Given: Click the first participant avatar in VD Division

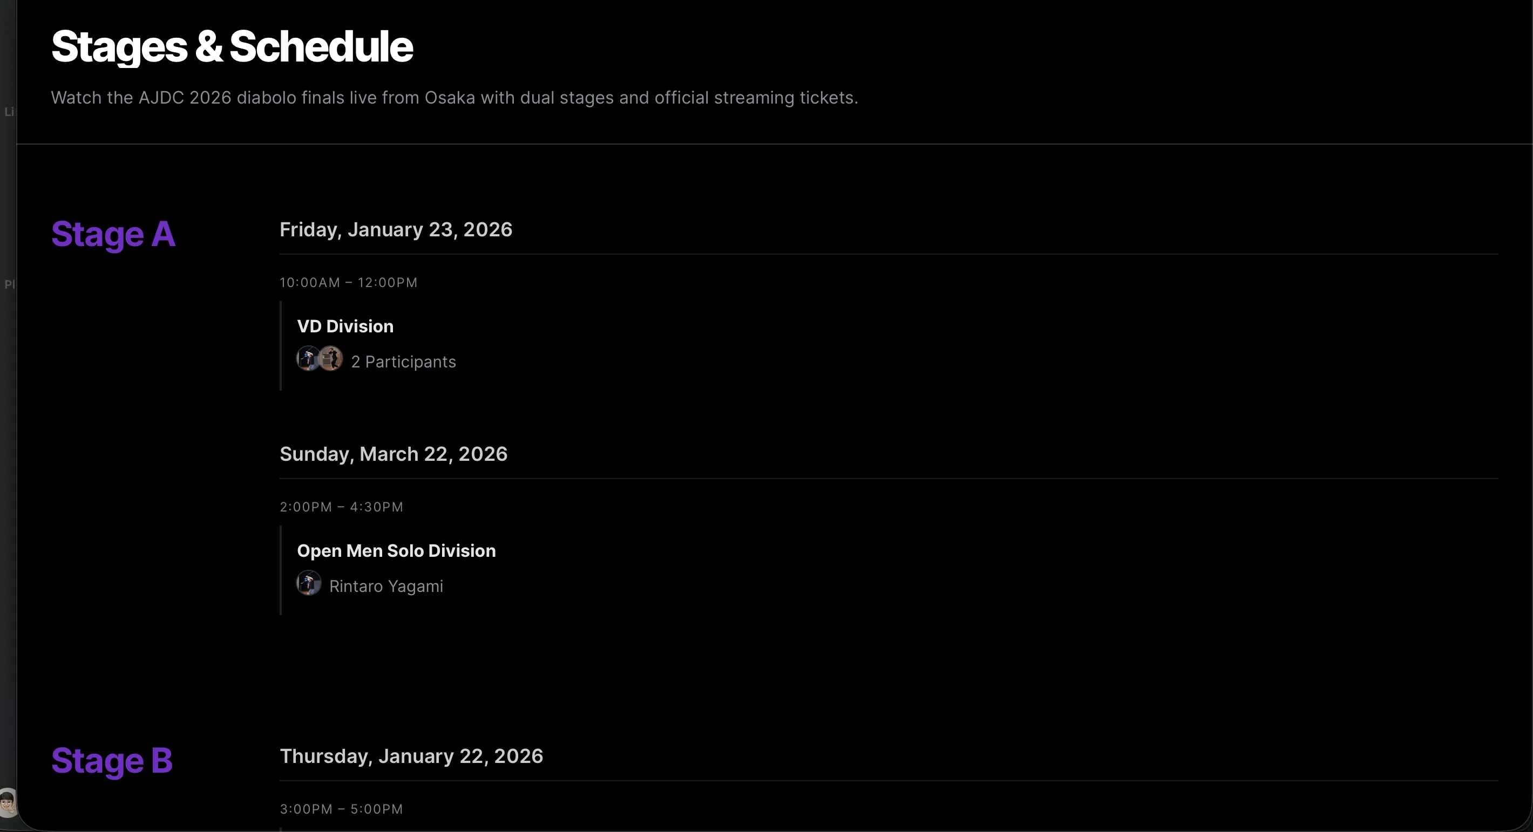Looking at the screenshot, I should click(x=308, y=359).
